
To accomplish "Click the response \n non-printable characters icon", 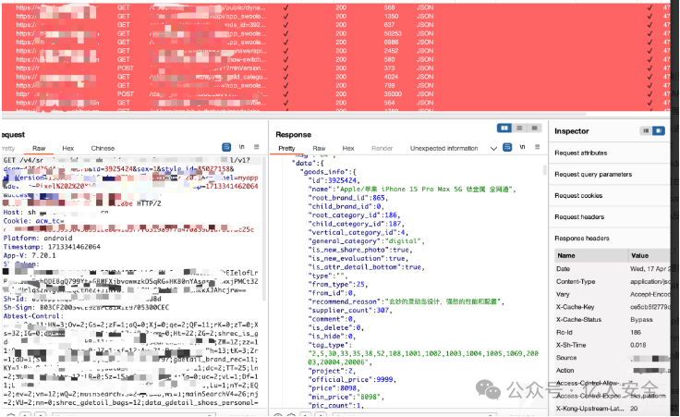I will [523, 147].
